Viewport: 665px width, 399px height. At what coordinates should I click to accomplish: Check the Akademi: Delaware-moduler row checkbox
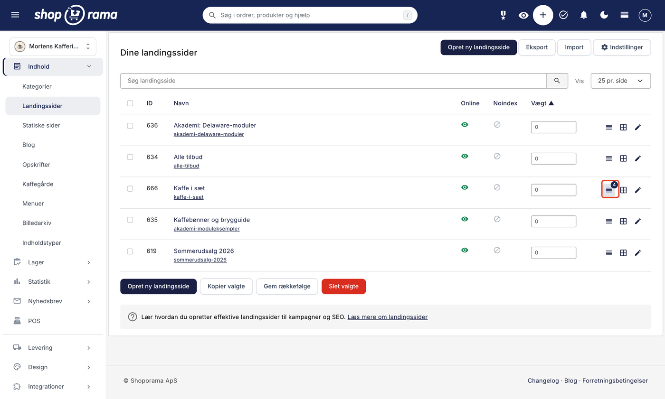pos(130,126)
